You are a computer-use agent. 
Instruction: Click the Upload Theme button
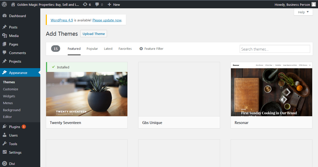94,34
